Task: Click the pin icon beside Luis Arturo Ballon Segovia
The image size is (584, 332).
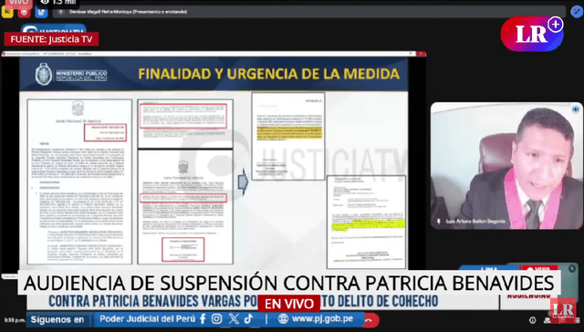Action: (439, 222)
